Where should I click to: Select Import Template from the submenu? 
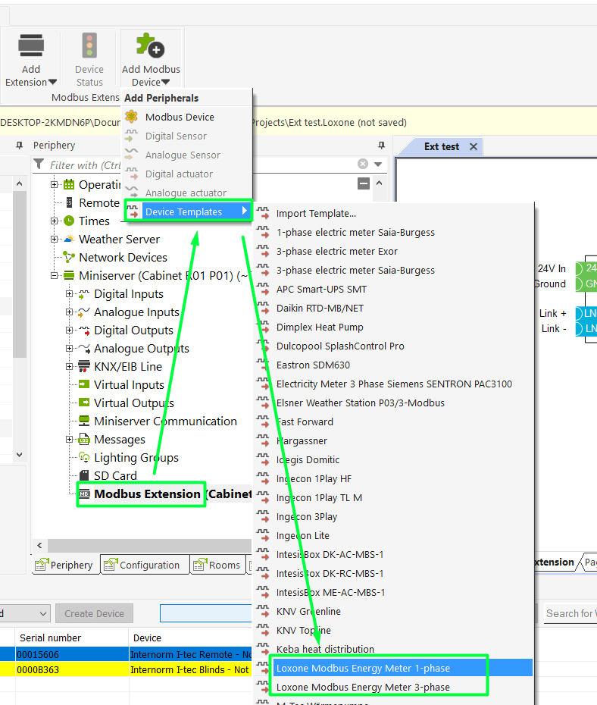[x=316, y=214]
